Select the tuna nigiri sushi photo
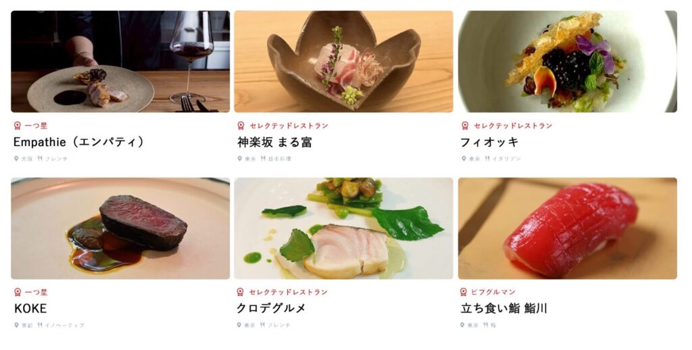This screenshot has width=692, height=350. (568, 228)
